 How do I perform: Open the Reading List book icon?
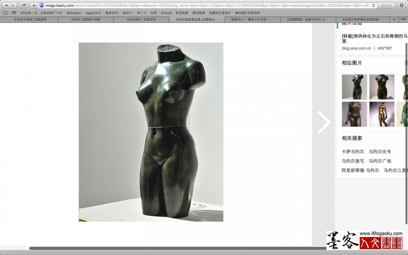point(6,13)
